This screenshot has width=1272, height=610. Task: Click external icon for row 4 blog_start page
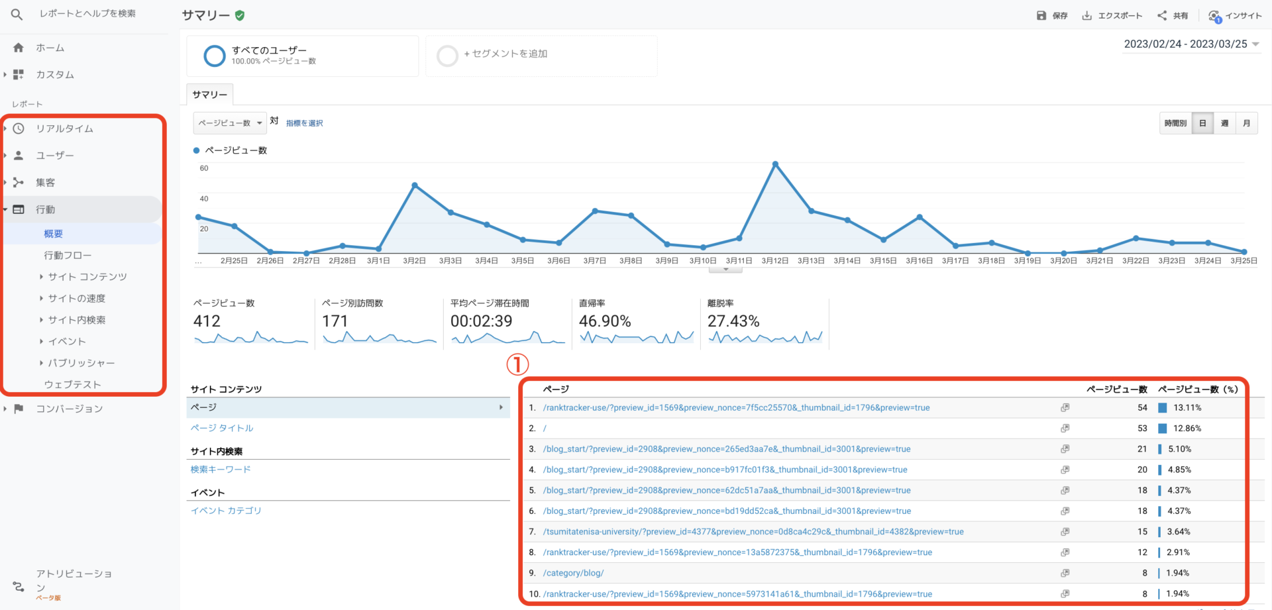point(1065,470)
